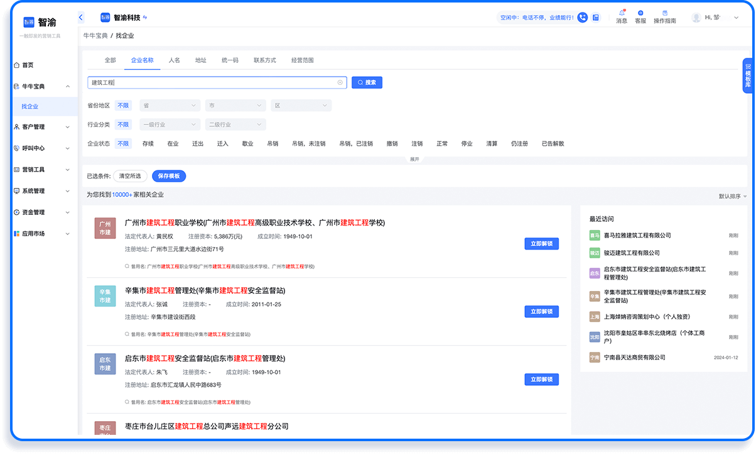Viewport: 756px width, 455px height.
Task: Click the dial pad icon beside the phone
Action: pos(595,18)
